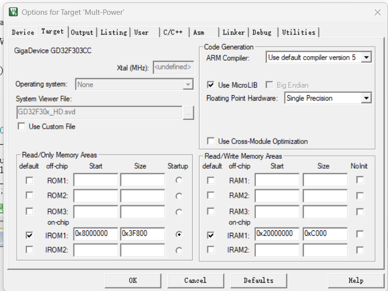
Task: Click the OK button
Action: coord(133,281)
